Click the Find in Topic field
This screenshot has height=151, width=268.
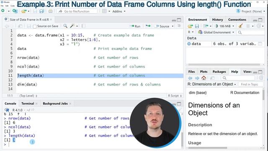coord(250,84)
